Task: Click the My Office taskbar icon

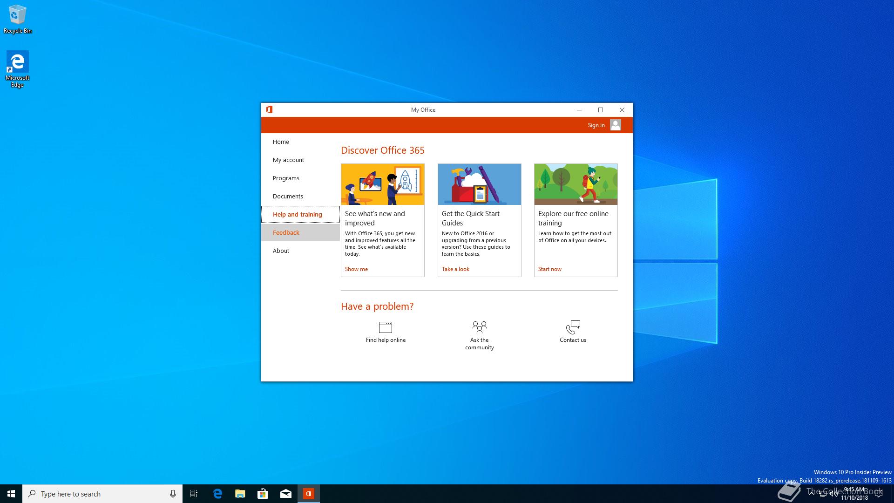Action: click(x=308, y=494)
